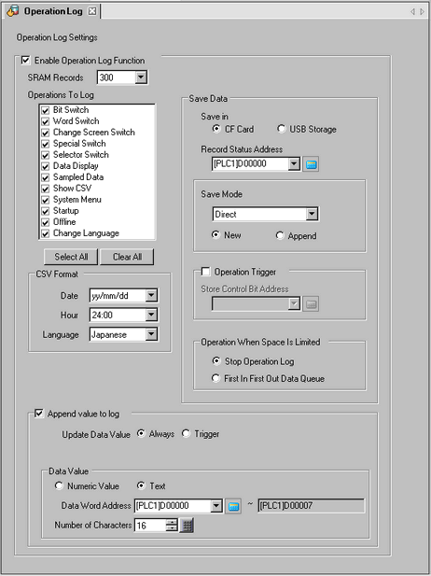This screenshot has width=431, height=576.
Task: Close the Operation Log tab with X
Action: 92,11
